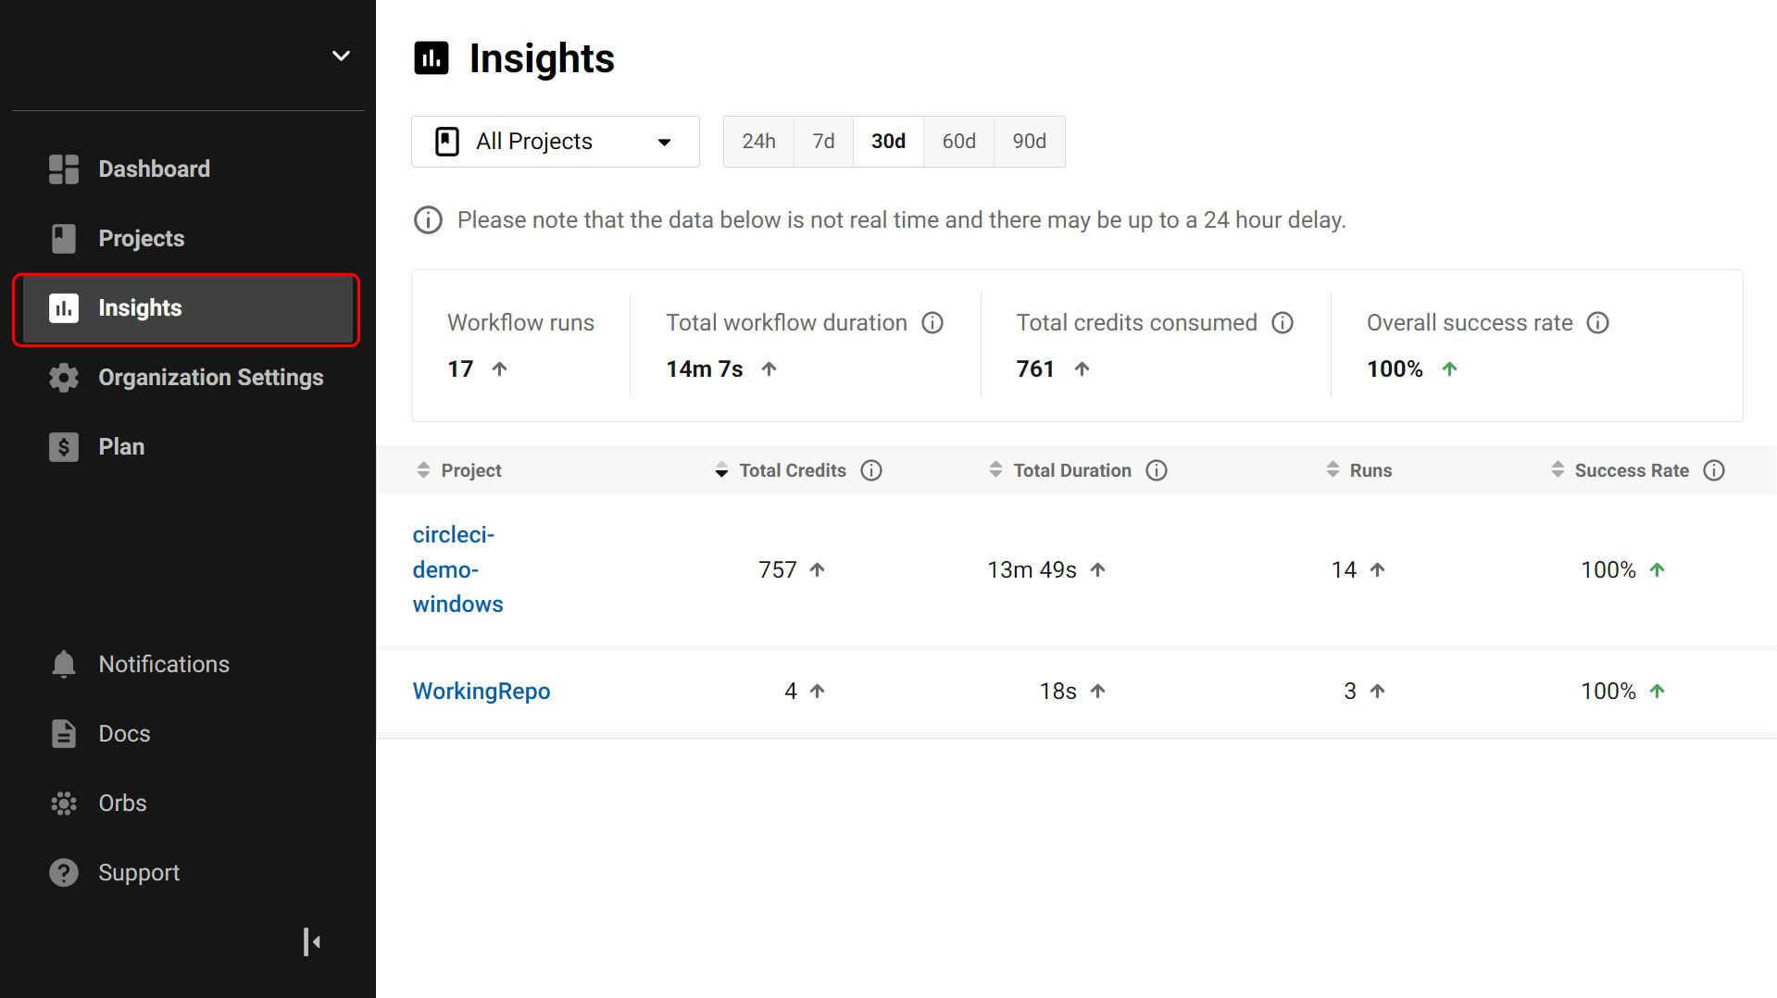
Task: Switch to the 7d time range
Action: click(822, 141)
